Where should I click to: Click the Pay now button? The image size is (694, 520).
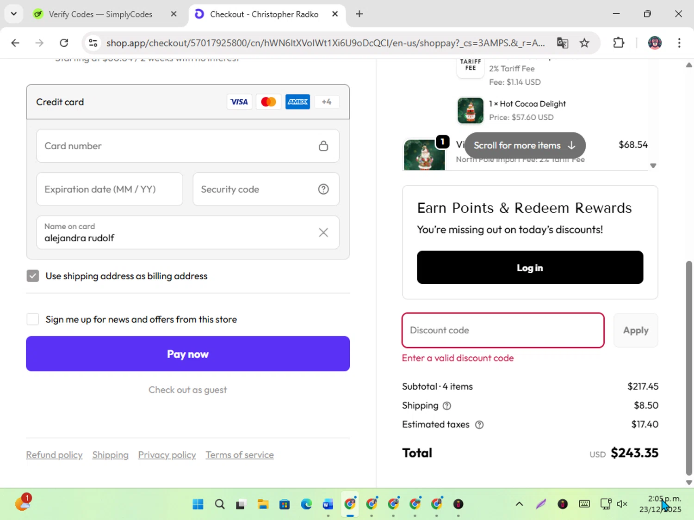pos(188,354)
